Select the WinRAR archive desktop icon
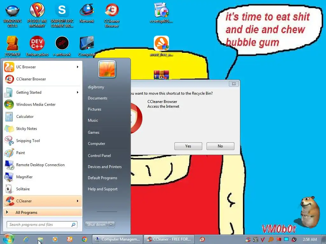 coord(161,75)
